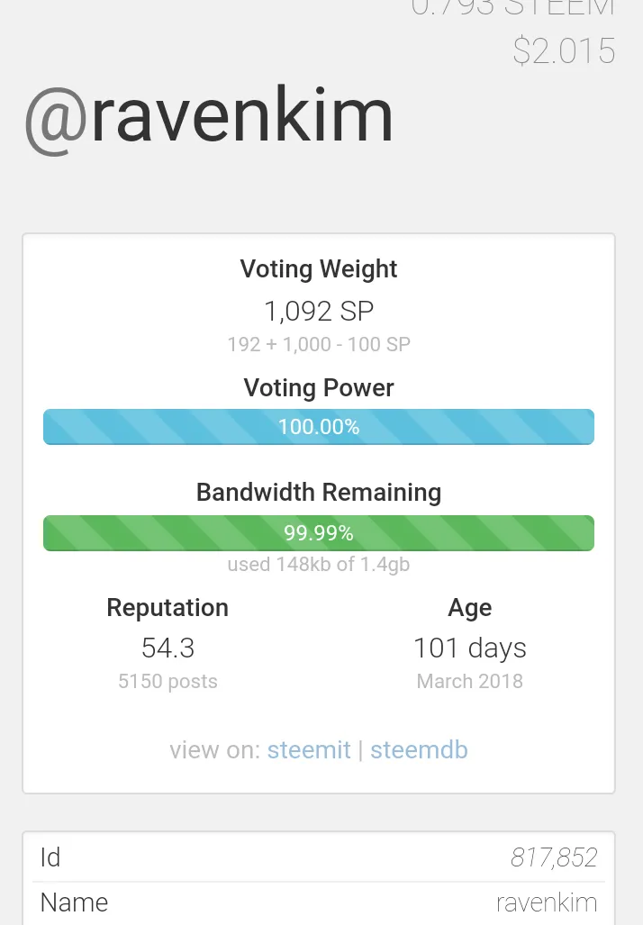This screenshot has height=925, width=643.
Task: Click the Reputation score 54.3
Action: click(168, 648)
